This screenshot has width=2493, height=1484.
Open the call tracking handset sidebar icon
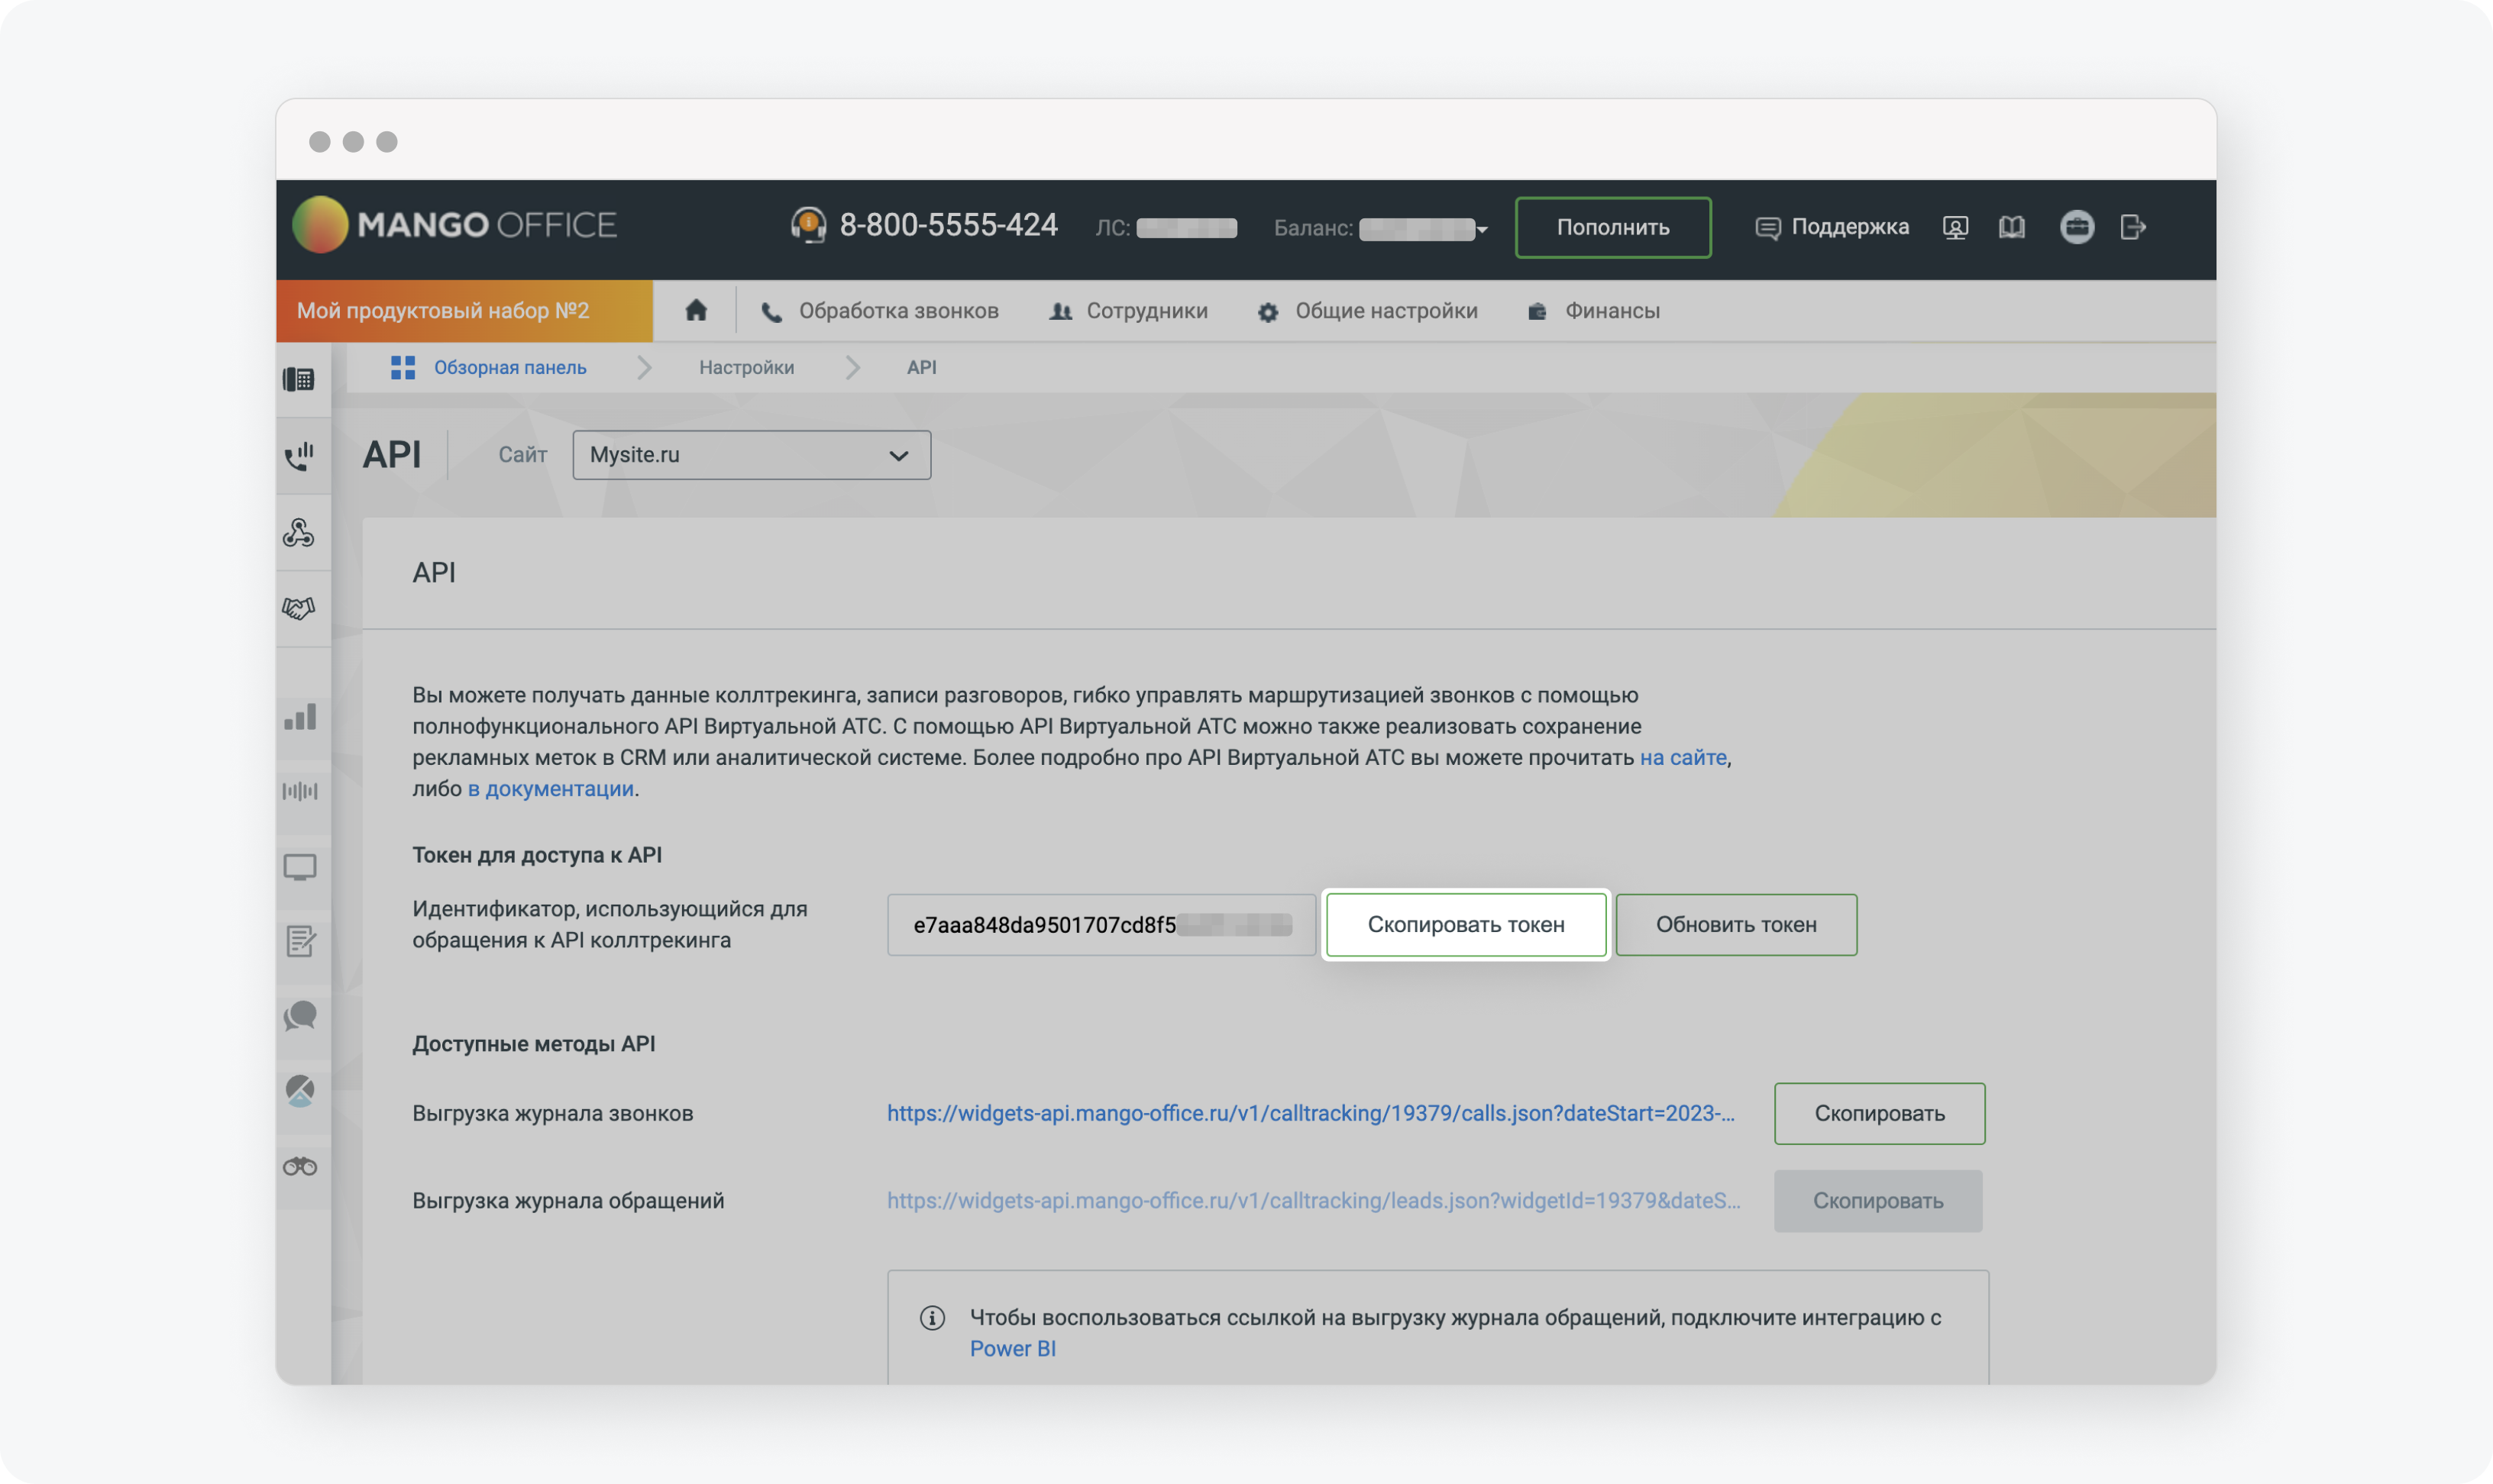pos(299,456)
